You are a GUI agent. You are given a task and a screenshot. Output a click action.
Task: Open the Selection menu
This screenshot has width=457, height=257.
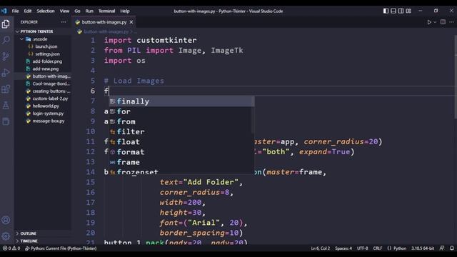46,11
